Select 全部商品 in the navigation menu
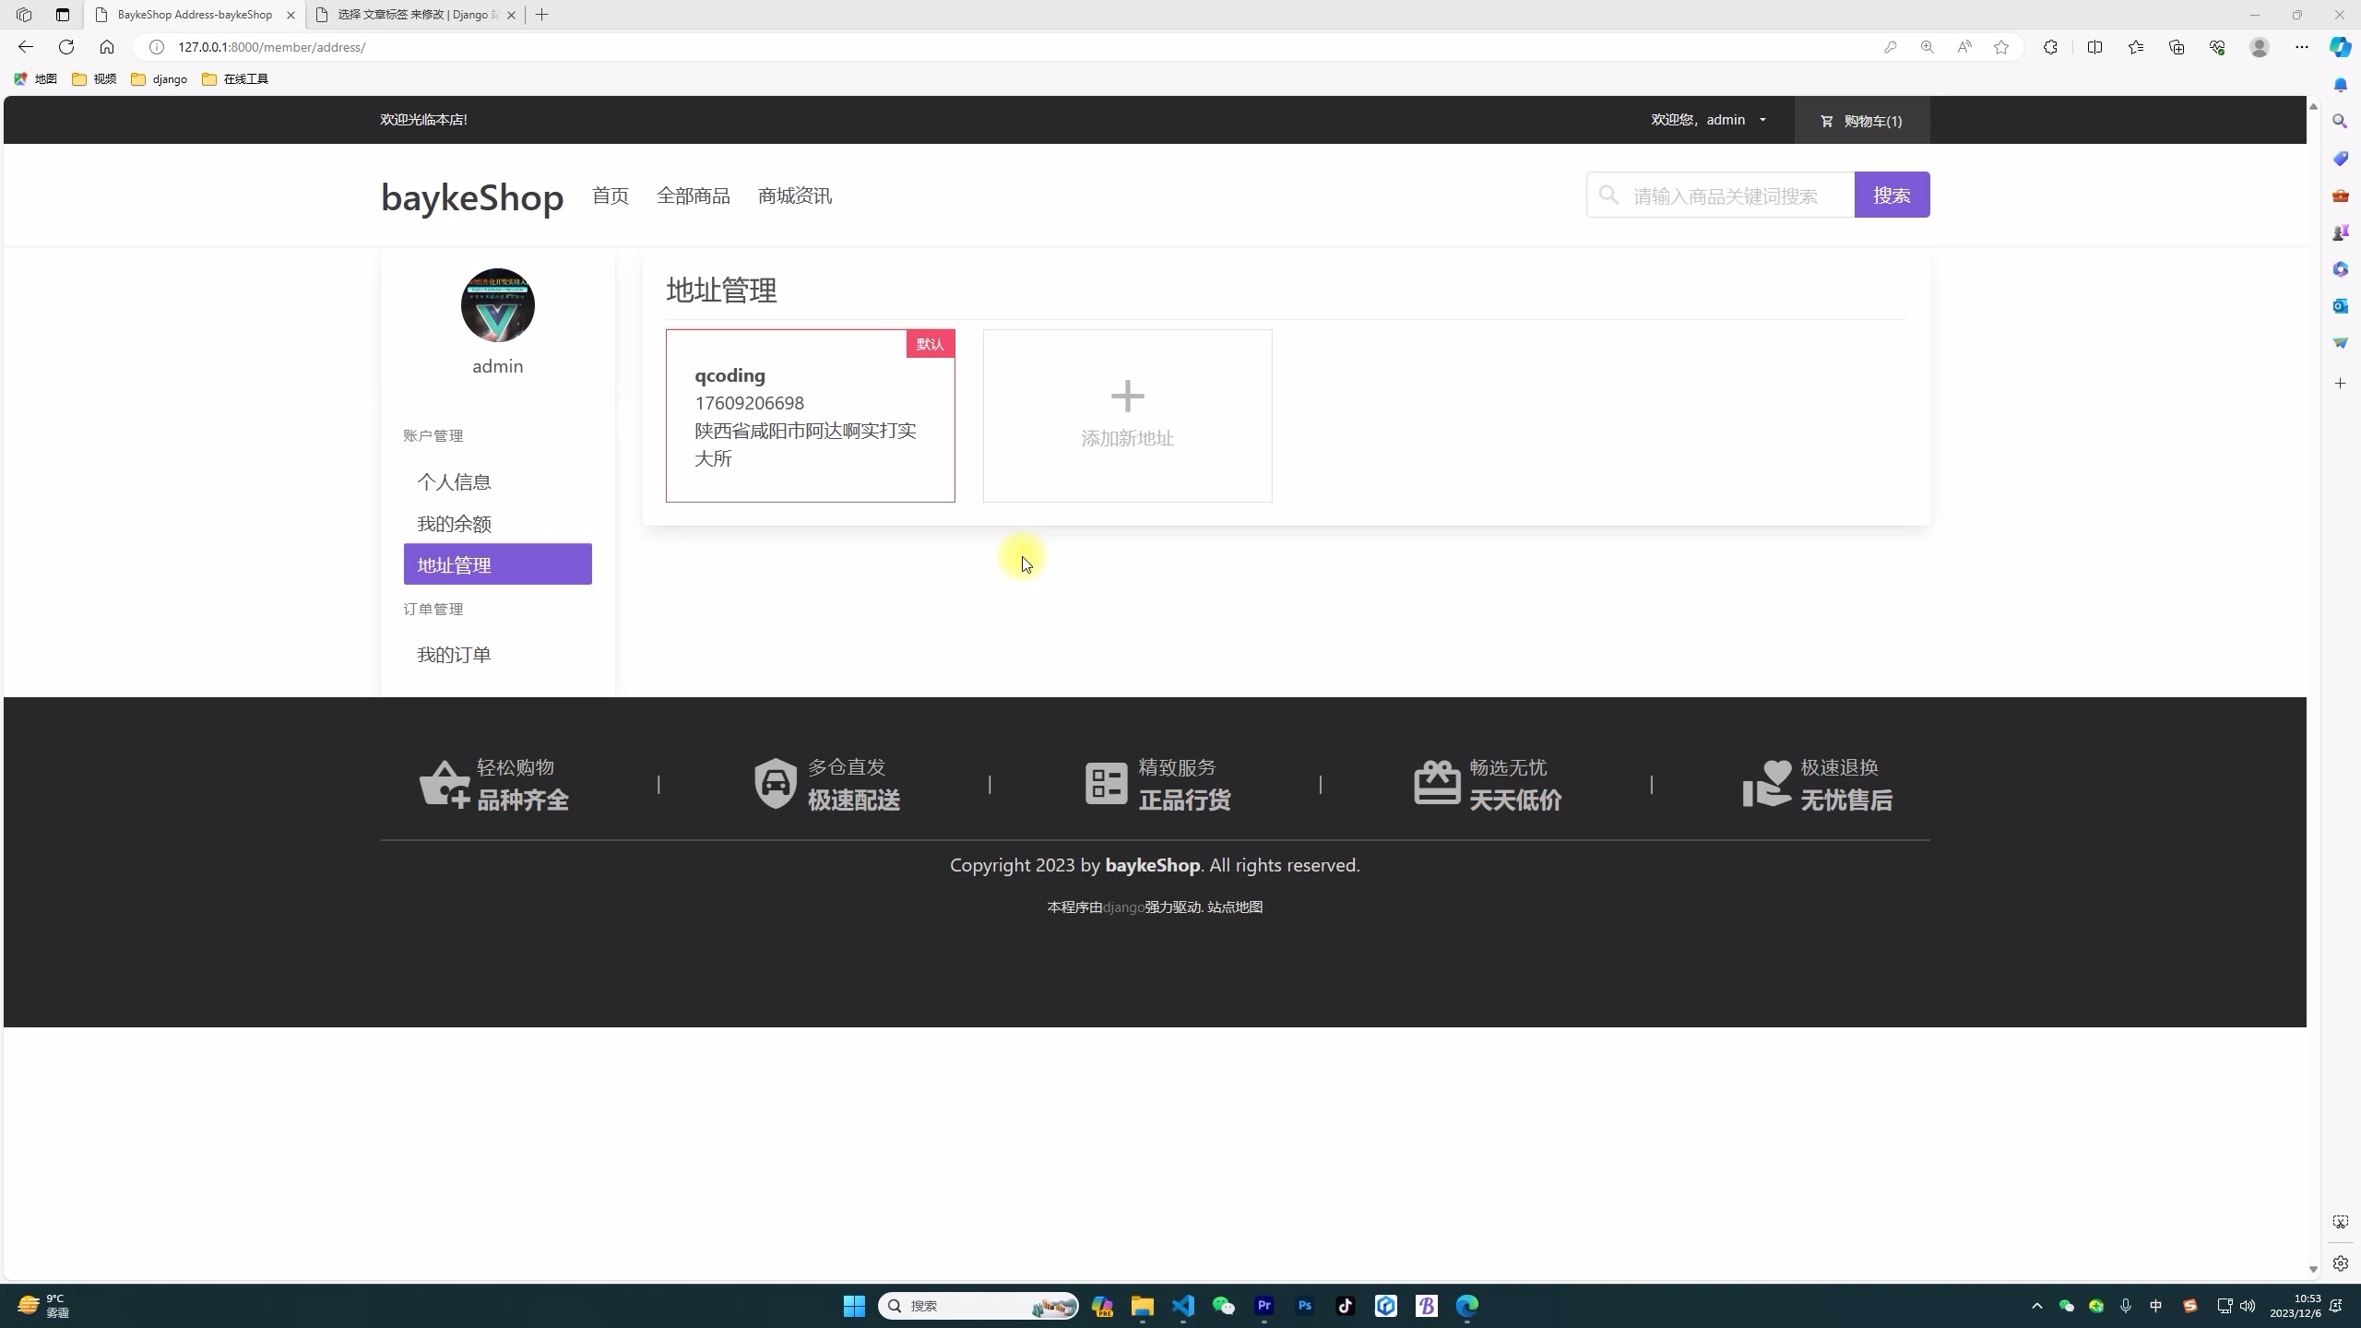The height and width of the screenshot is (1328, 2361). point(693,195)
